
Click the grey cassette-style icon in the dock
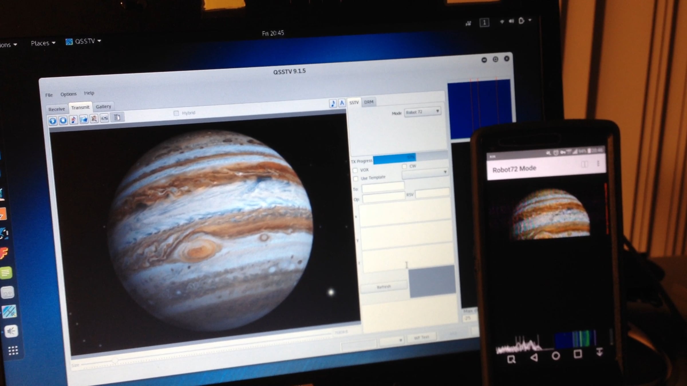pyautogui.click(x=7, y=293)
